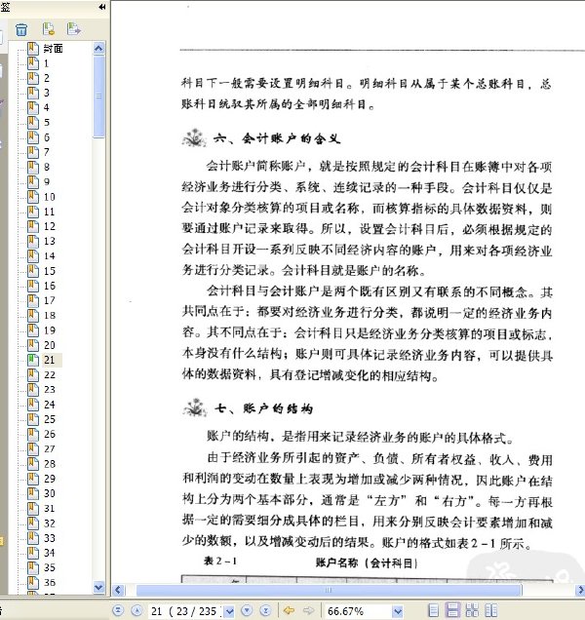Click the bookmark icon beside 8

[33, 167]
